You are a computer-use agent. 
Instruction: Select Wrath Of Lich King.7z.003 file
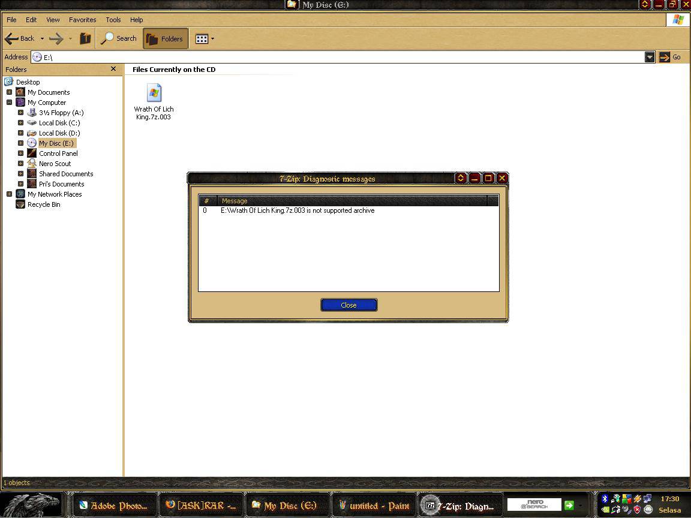(154, 102)
